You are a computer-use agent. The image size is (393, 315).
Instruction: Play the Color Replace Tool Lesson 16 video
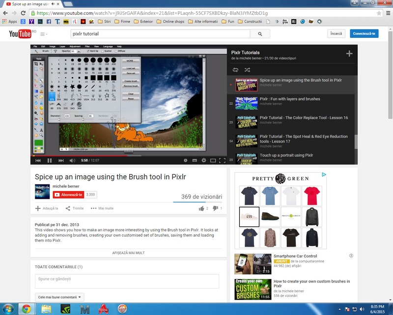click(304, 118)
